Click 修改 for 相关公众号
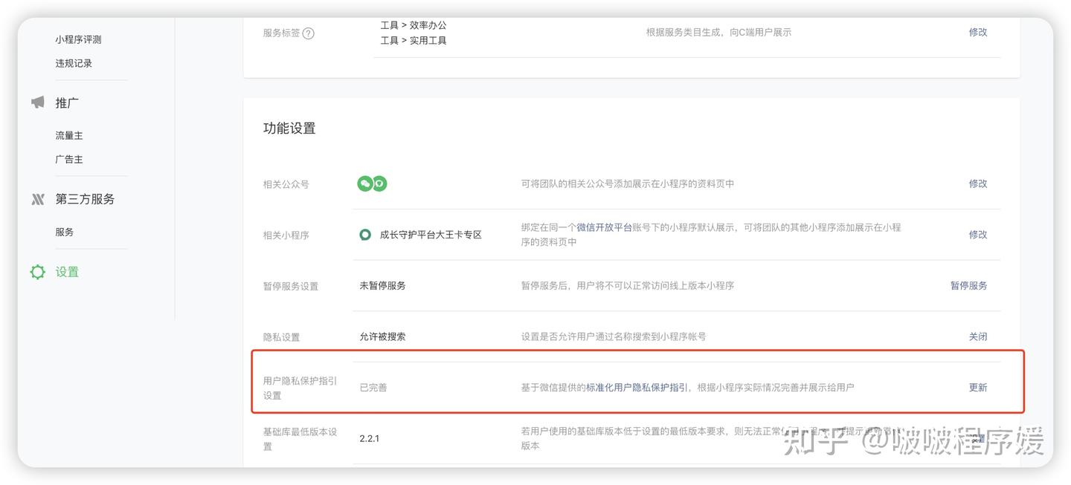The width and height of the screenshot is (1071, 485). [x=977, y=183]
